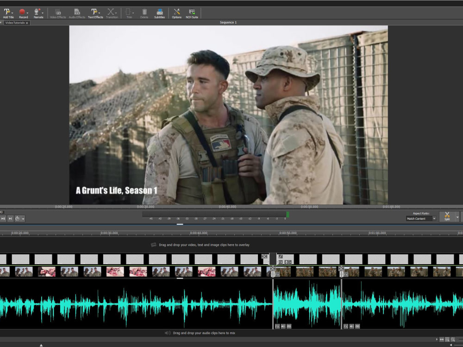463x347 pixels.
Task: Open FX on the third video clip
Action: (x=346, y=274)
